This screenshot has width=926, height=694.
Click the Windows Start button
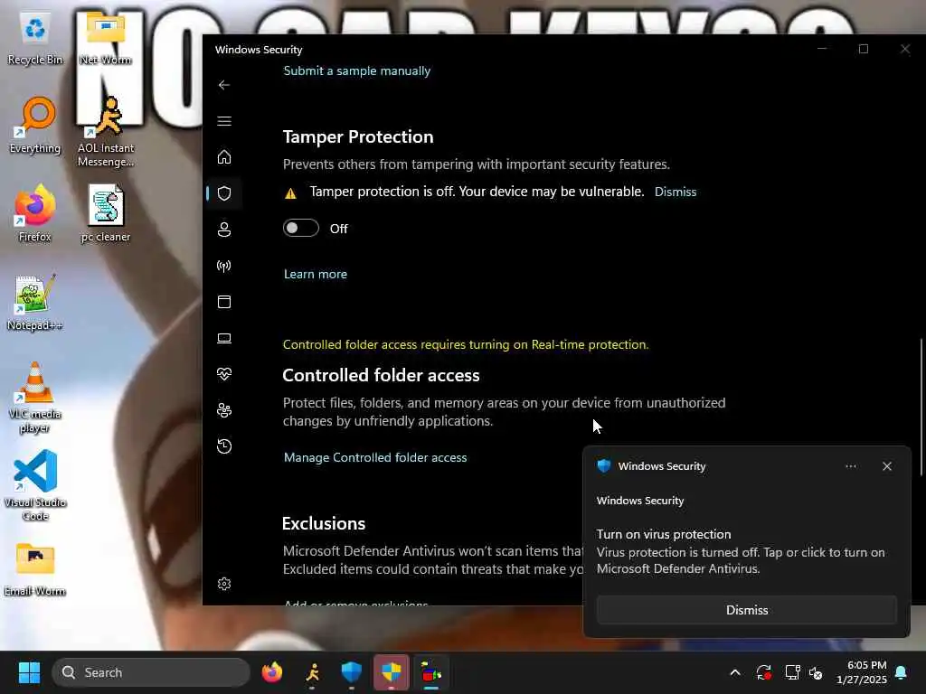click(29, 672)
